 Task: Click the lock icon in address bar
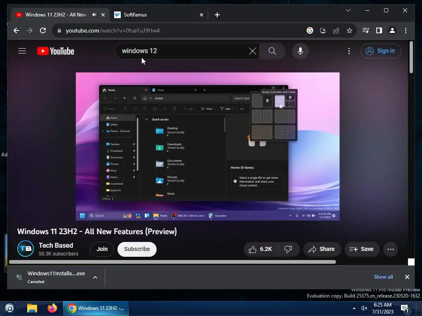tap(59, 30)
